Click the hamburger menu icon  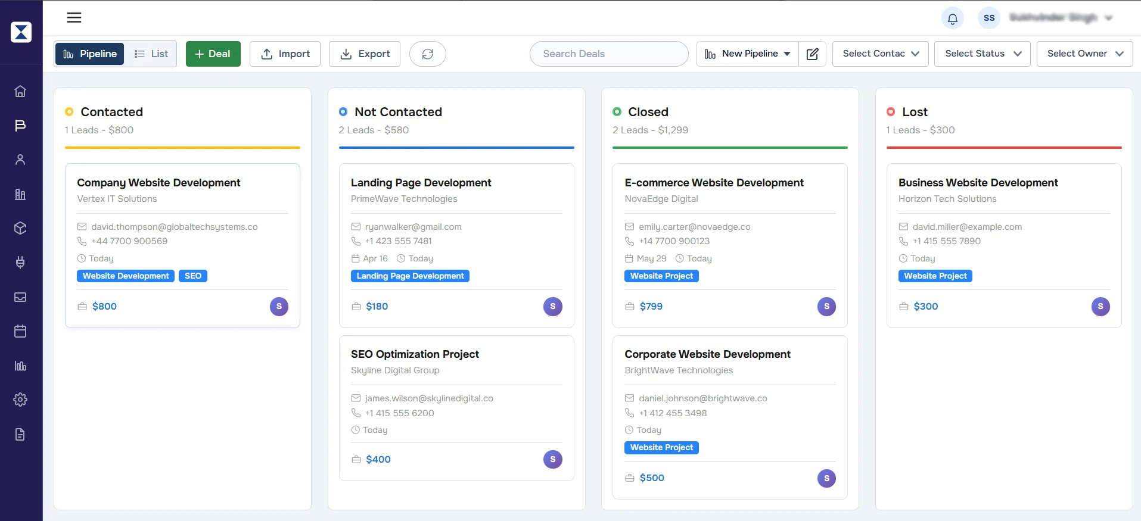pyautogui.click(x=74, y=18)
